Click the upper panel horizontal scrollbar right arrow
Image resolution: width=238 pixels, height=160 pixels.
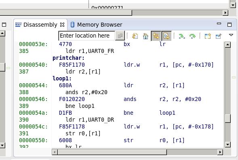pyautogui.click(x=225, y=13)
